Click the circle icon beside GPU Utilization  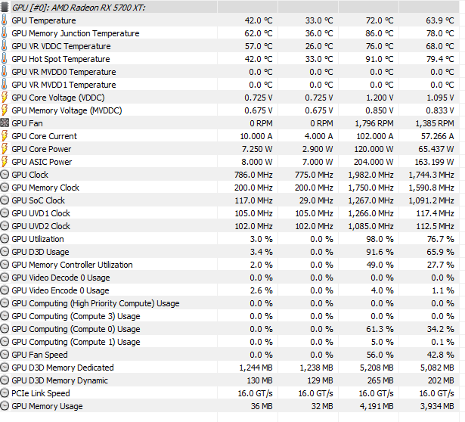pos(5,239)
